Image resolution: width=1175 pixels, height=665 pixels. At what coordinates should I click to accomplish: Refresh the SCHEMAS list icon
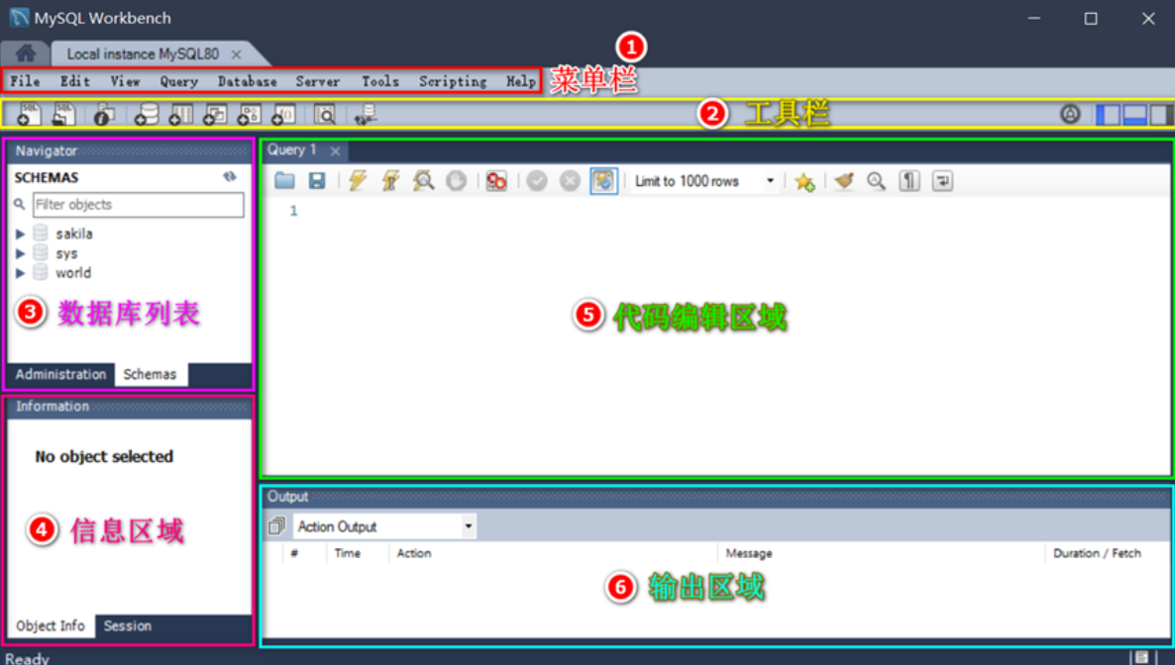tap(229, 177)
